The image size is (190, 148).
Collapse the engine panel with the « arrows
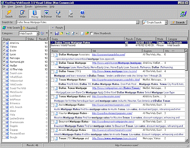(47, 33)
